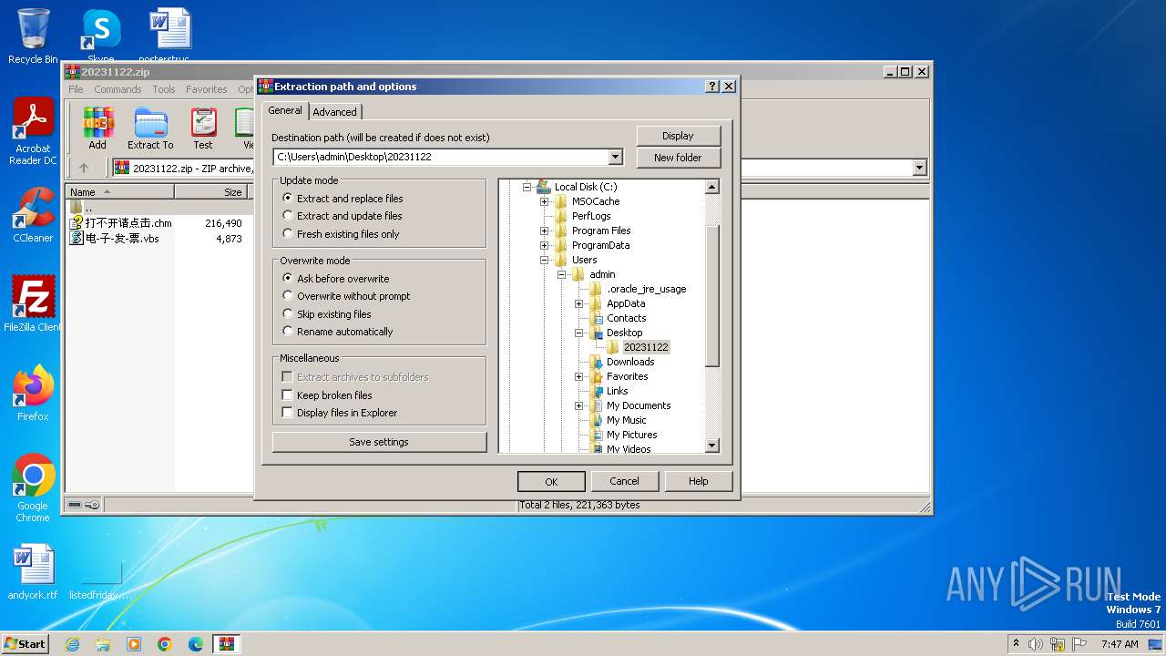Open destination path dropdown arrow
Image resolution: width=1166 pixels, height=656 pixels.
click(616, 157)
